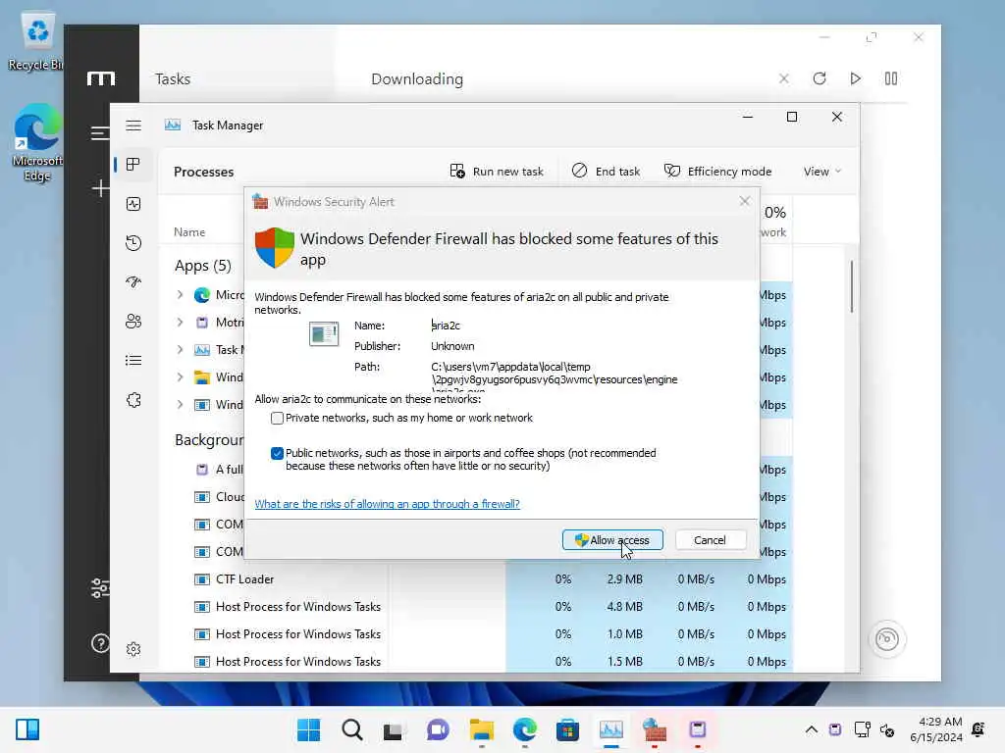
Task: Open File Explorer from taskbar
Action: 481,729
